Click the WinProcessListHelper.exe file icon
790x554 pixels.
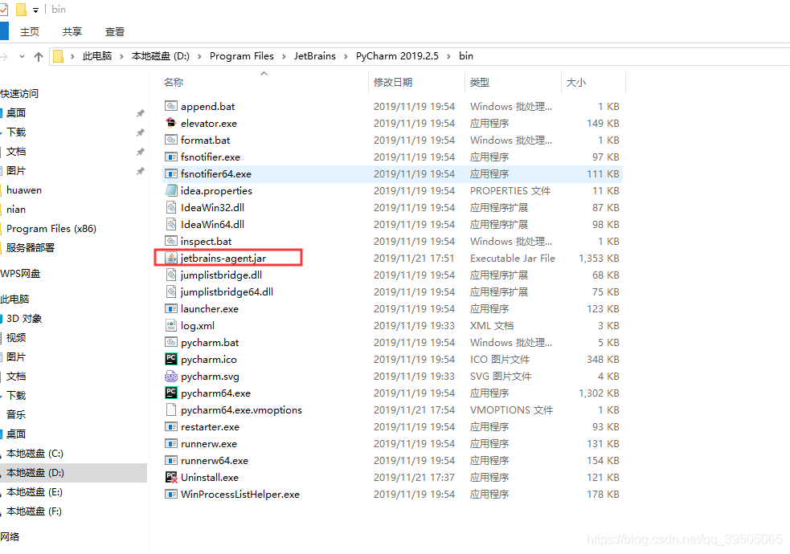pyautogui.click(x=171, y=494)
